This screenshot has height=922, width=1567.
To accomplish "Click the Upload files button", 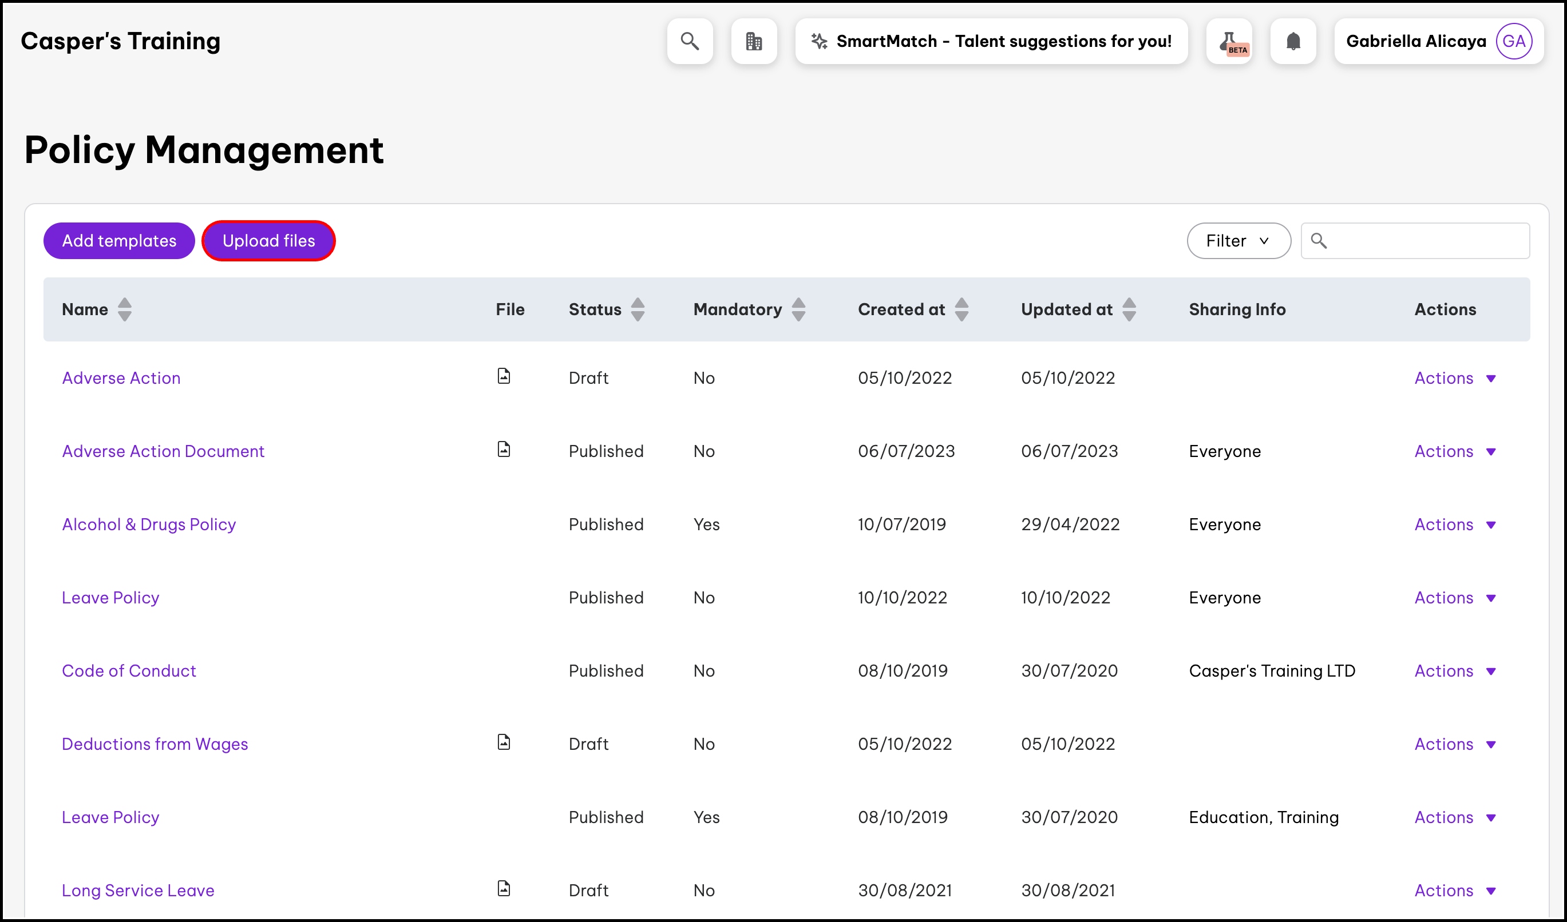I will (x=268, y=240).
